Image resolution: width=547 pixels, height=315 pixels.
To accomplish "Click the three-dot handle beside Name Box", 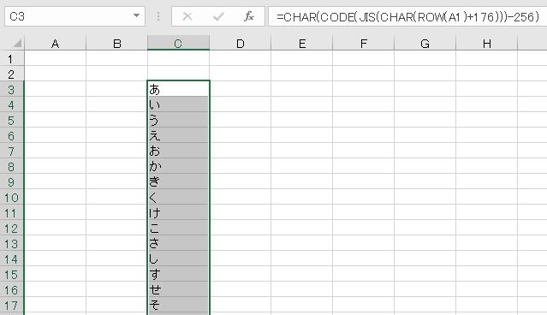I will 158,16.
